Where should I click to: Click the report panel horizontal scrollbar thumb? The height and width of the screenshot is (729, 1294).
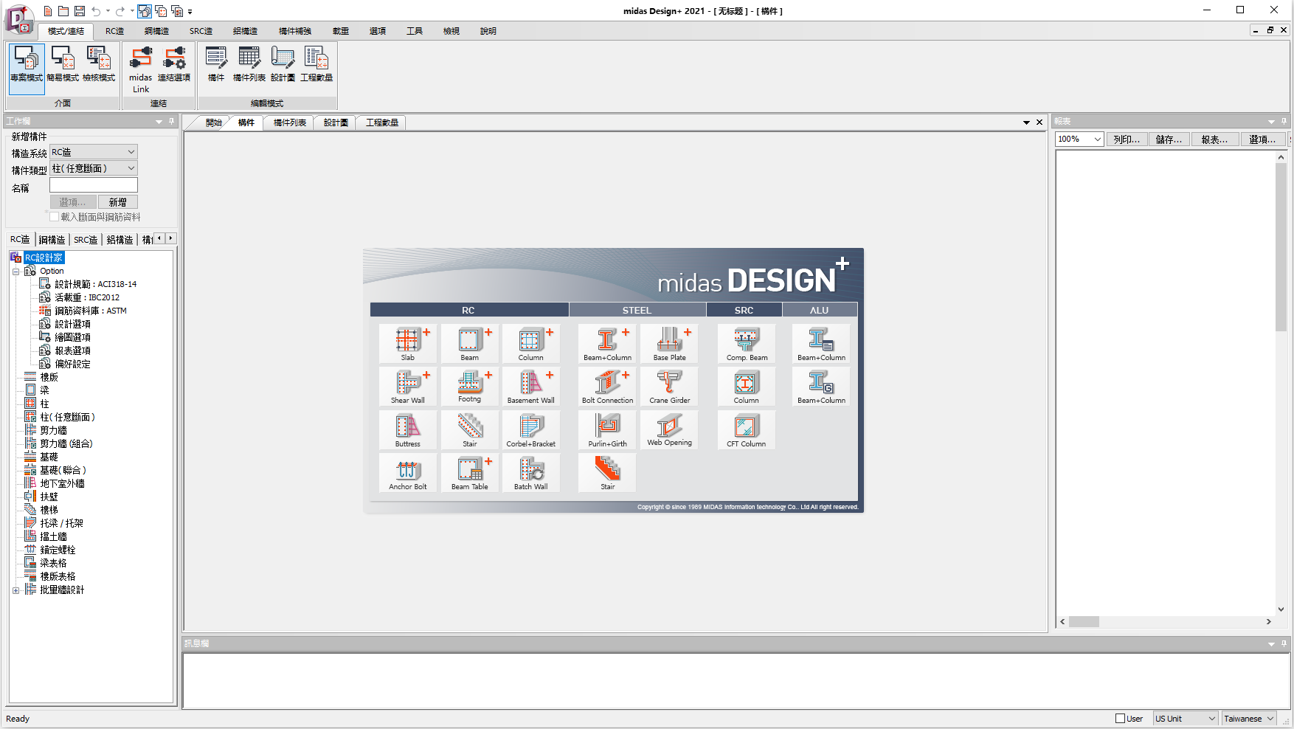coord(1084,622)
